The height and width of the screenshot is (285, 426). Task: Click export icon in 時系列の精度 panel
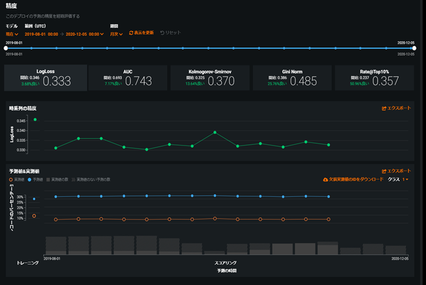tap(384, 108)
